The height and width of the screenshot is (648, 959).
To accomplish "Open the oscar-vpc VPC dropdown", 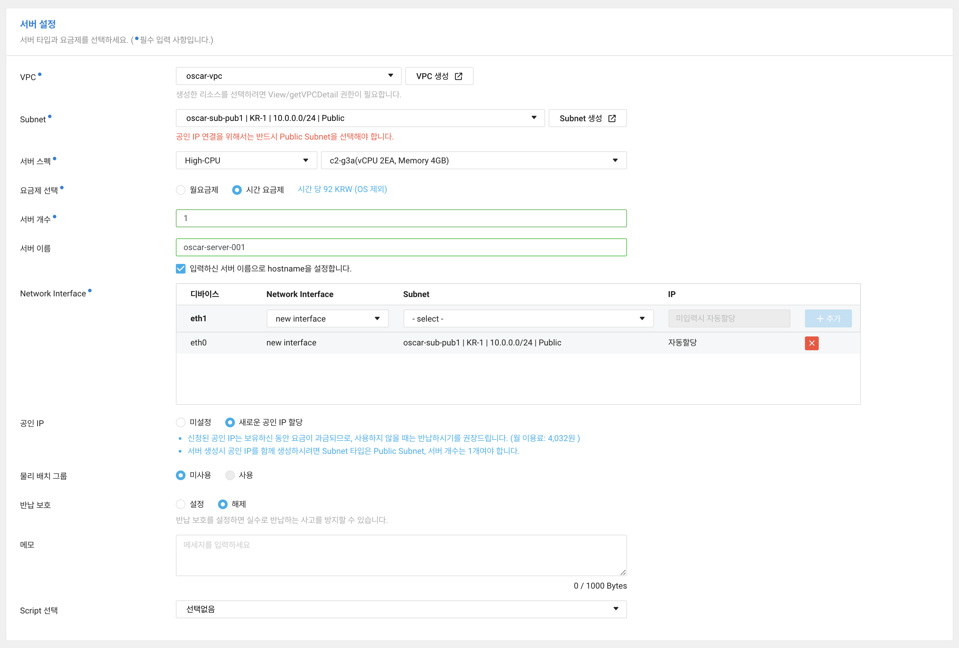I will coord(288,76).
